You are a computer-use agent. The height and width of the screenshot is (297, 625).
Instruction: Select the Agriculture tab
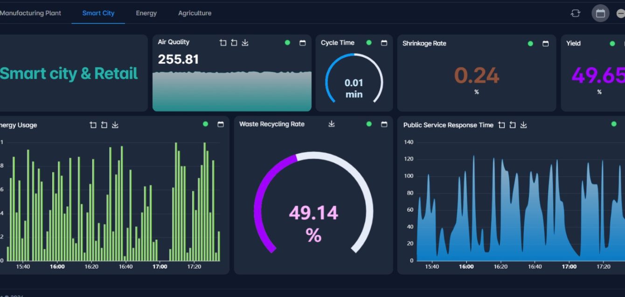(194, 13)
